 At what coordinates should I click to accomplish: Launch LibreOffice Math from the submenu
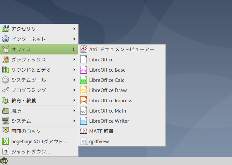coord(122,111)
